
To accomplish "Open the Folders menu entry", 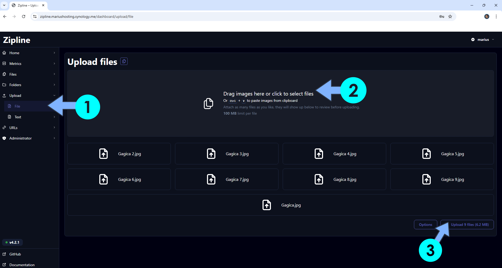I will tap(29, 85).
